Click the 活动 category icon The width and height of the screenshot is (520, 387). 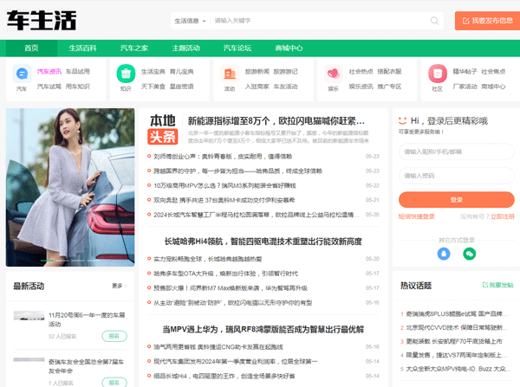[230, 74]
